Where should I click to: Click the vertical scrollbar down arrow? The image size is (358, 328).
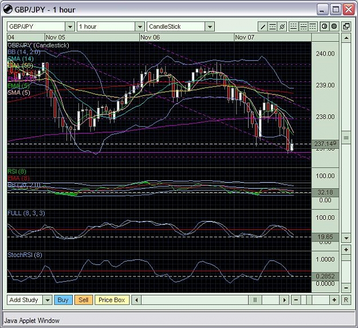[346, 238]
